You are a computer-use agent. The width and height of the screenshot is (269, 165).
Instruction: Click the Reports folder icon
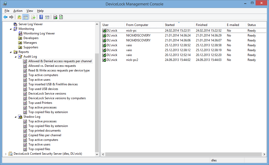(15, 52)
